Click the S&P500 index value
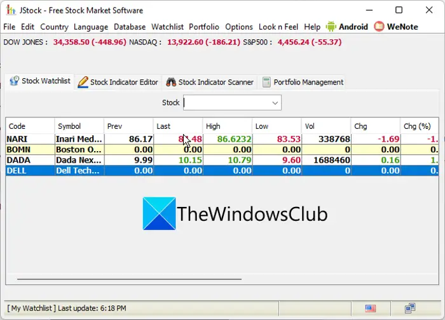This screenshot has height=320, width=445. (310, 43)
